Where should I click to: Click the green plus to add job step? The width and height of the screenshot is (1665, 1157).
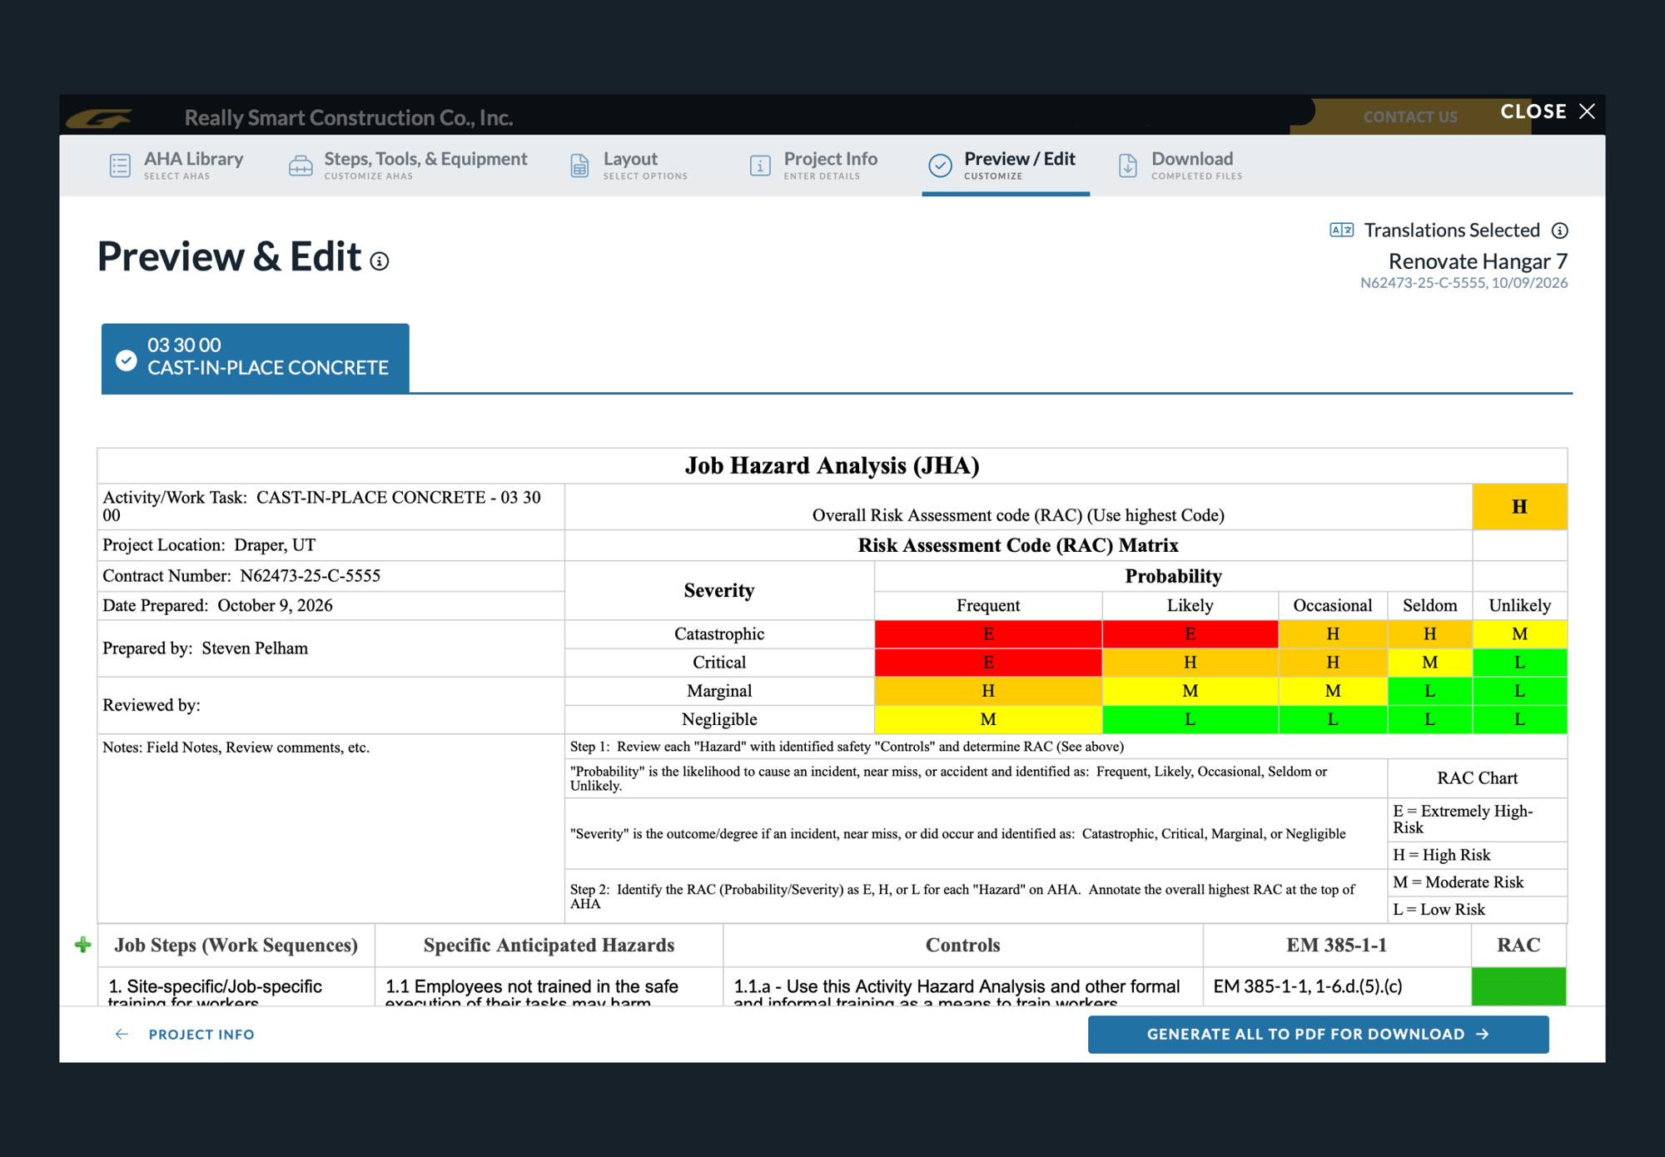point(82,945)
